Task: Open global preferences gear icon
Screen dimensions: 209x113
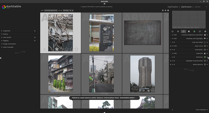Action: [168, 10]
